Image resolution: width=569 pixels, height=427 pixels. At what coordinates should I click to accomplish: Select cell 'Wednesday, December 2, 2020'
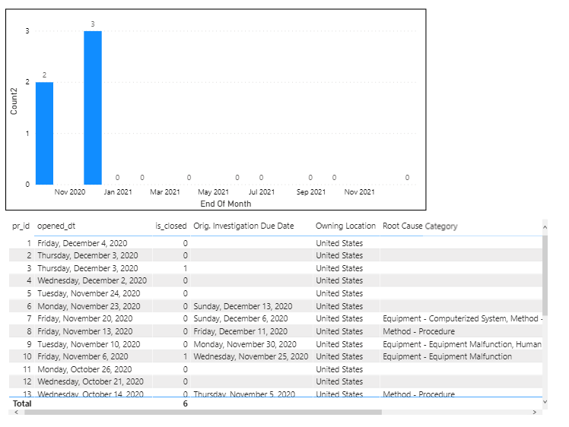pyautogui.click(x=92, y=280)
